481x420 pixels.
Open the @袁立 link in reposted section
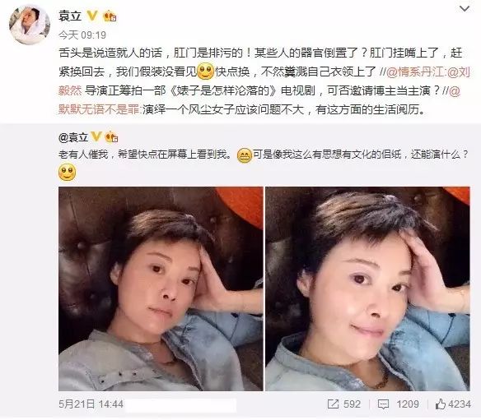click(73, 137)
